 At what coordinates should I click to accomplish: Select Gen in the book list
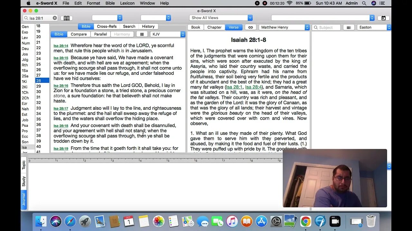tap(25, 27)
